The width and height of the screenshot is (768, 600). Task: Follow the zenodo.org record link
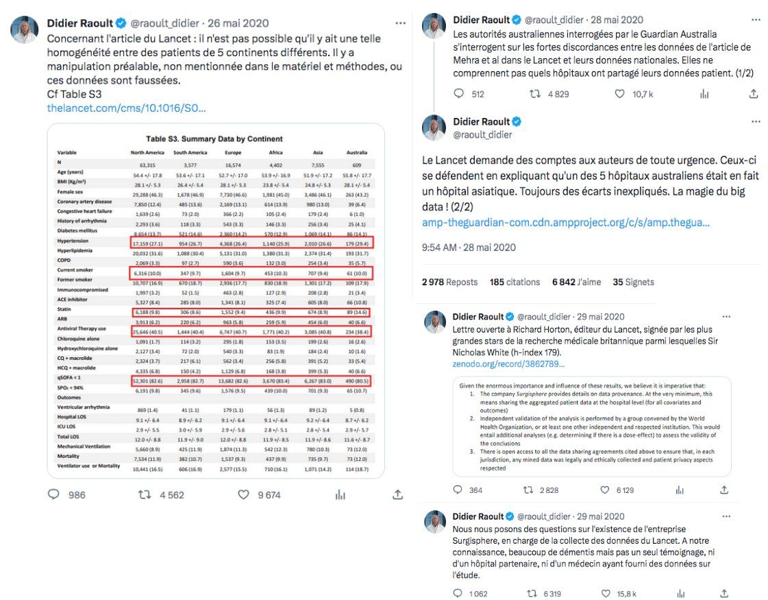pos(508,363)
